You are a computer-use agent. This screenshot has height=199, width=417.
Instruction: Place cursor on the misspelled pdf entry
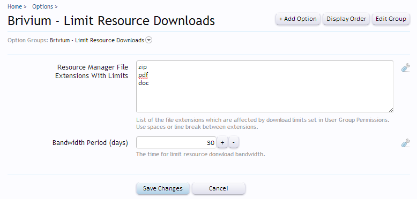(143, 75)
